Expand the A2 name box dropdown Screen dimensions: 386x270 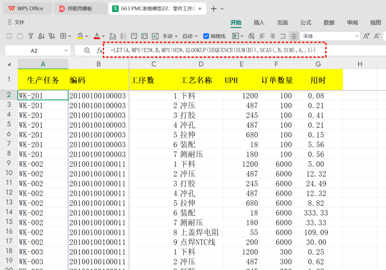[x=66, y=51]
